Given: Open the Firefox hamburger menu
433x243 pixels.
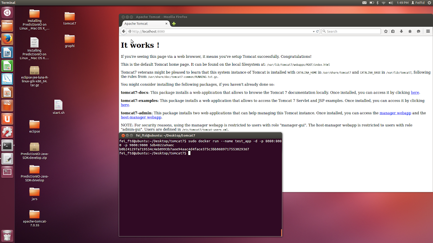Looking at the screenshot, I should [428, 31].
